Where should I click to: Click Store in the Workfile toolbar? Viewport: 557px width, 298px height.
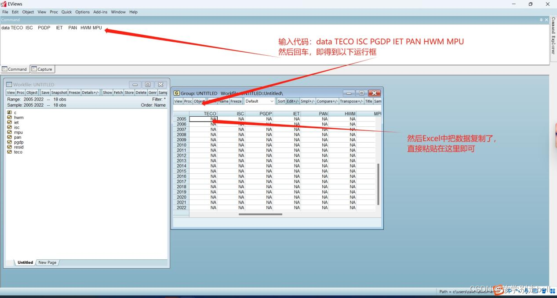pyautogui.click(x=129, y=93)
